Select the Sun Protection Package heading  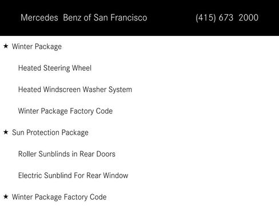50,132
